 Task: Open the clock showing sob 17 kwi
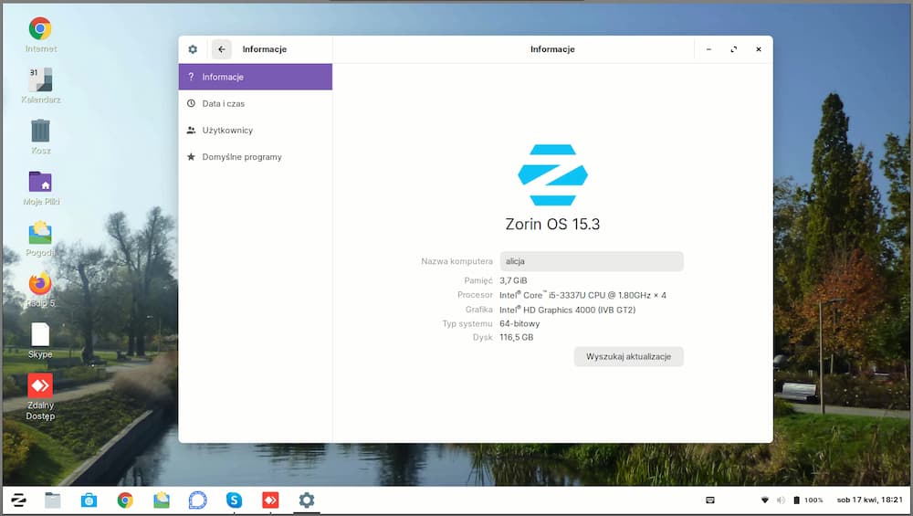coord(870,500)
